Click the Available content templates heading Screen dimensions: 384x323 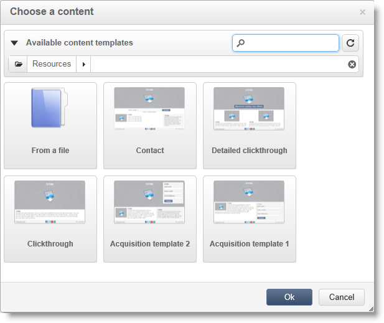pyautogui.click(x=80, y=43)
